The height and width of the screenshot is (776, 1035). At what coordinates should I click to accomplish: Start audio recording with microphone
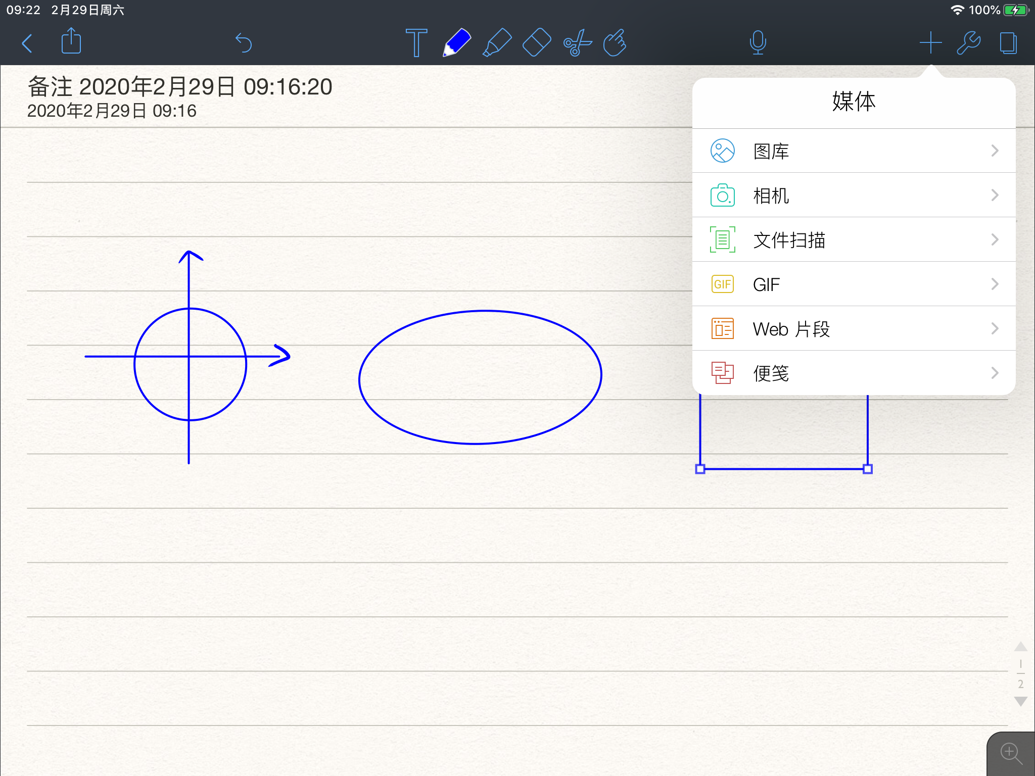(x=758, y=43)
